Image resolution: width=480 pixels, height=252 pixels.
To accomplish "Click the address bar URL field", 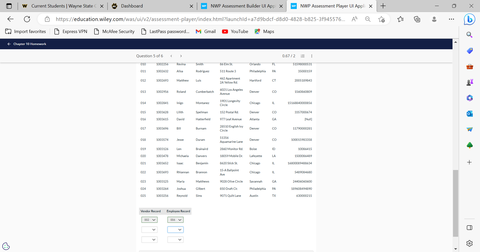I will point(200,19).
